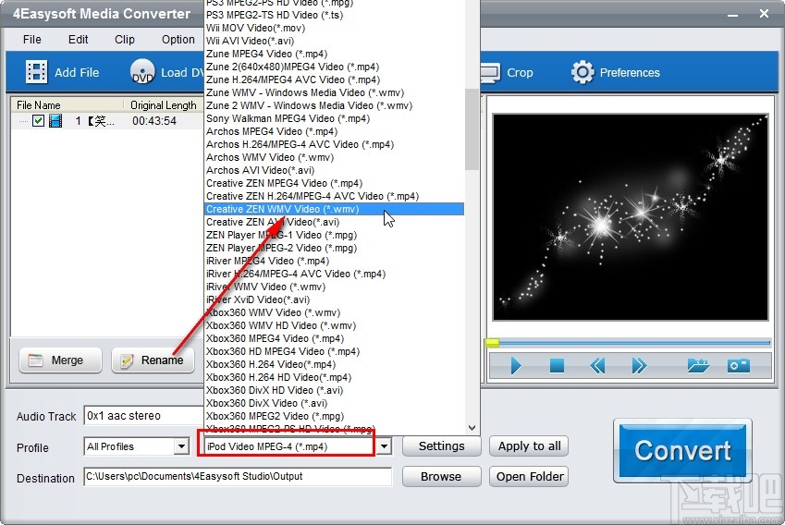
Task: Click the Open Folder button
Action: (529, 476)
